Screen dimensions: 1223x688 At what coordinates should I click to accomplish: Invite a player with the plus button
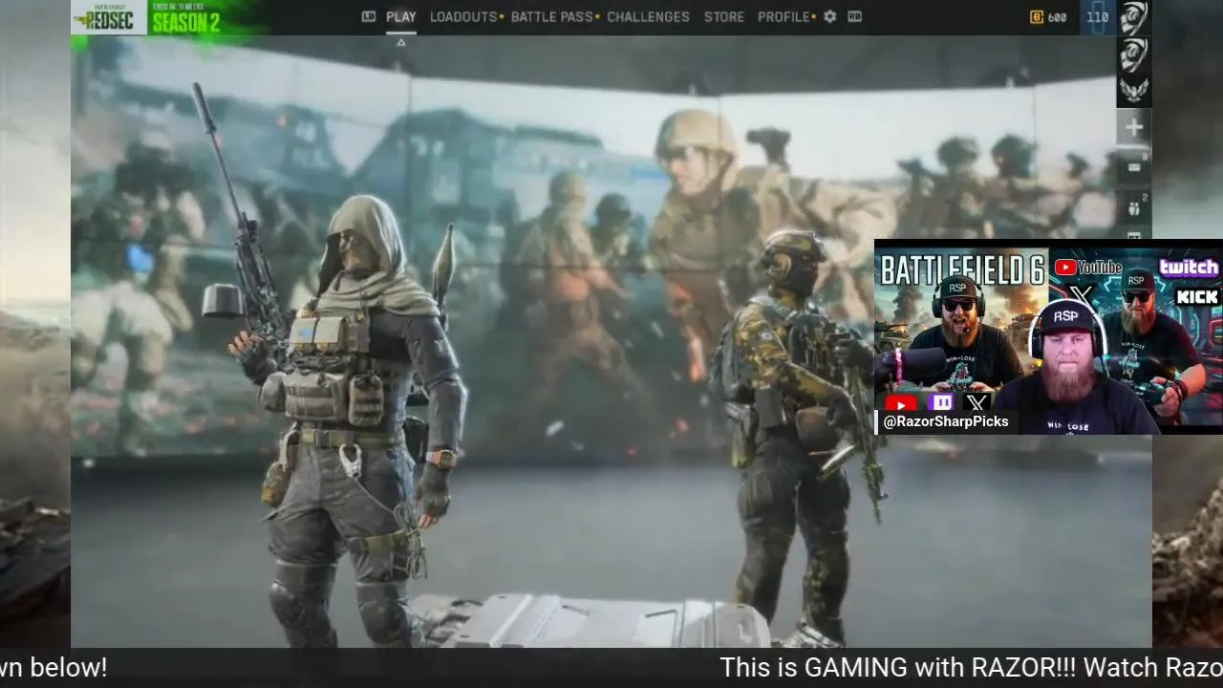tap(1134, 127)
